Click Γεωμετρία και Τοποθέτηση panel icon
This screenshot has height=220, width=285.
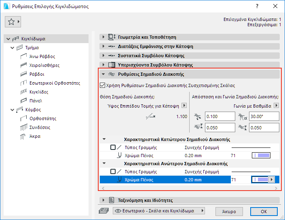[112, 37]
